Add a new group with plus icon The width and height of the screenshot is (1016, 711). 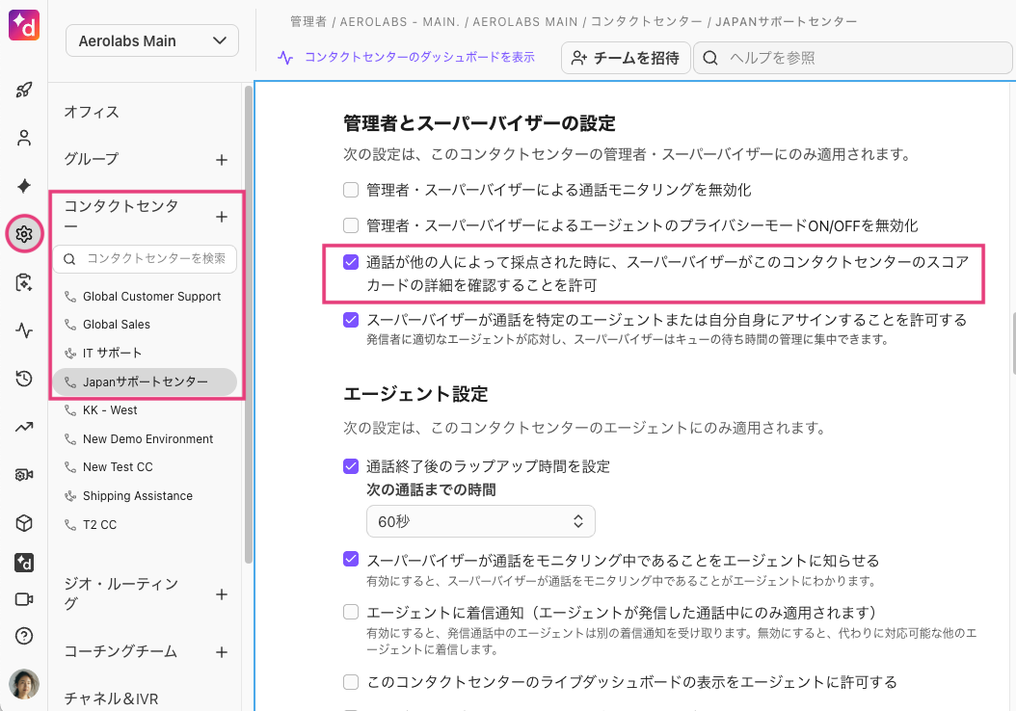pyautogui.click(x=222, y=160)
